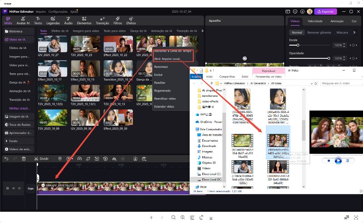Click the crop icon in timeline toolbar
The image size is (363, 223).
88,159
